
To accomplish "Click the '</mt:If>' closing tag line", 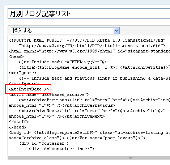I will [18, 122].
